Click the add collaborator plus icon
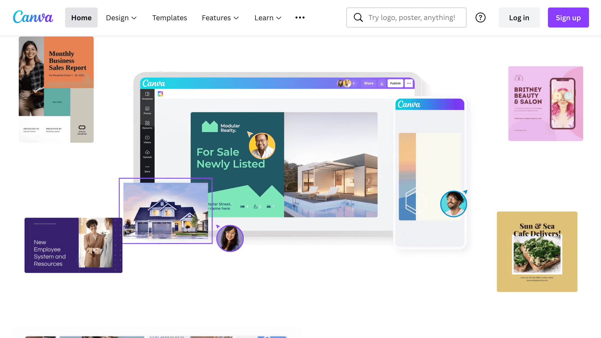This screenshot has height=338, width=601. coord(353,83)
